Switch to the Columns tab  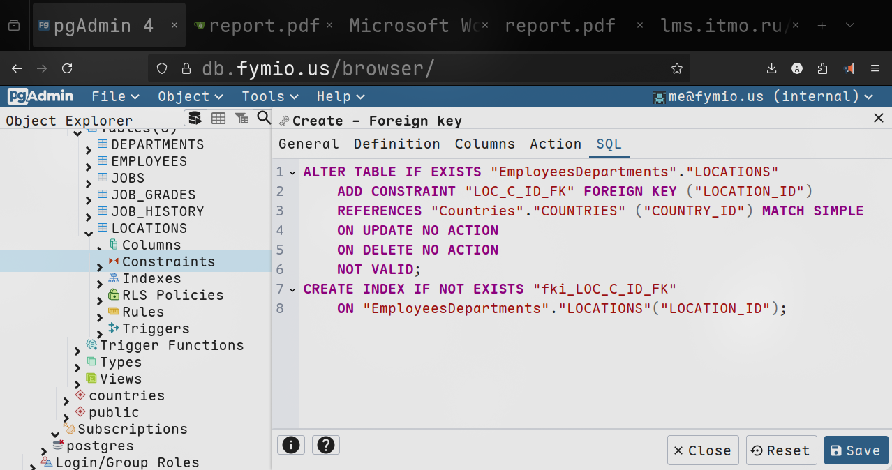click(484, 144)
